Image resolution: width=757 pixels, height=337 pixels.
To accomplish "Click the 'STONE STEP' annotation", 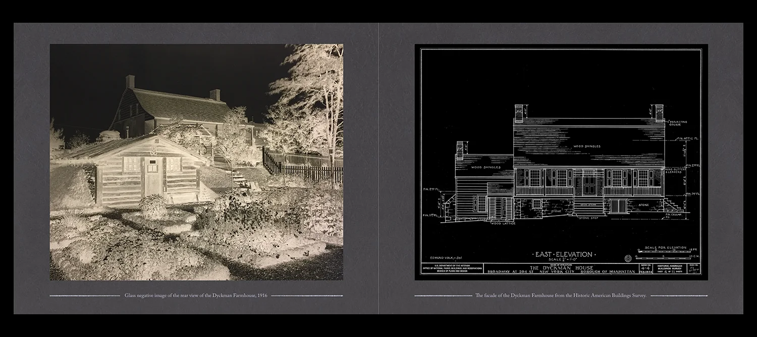I will tap(588, 218).
